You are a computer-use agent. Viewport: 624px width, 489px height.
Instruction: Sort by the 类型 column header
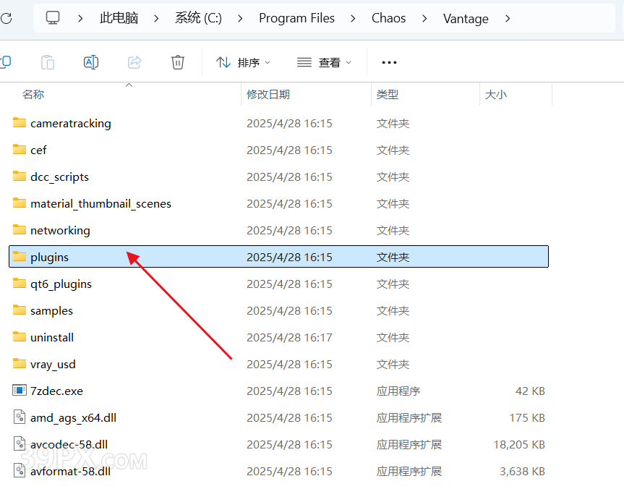388,94
